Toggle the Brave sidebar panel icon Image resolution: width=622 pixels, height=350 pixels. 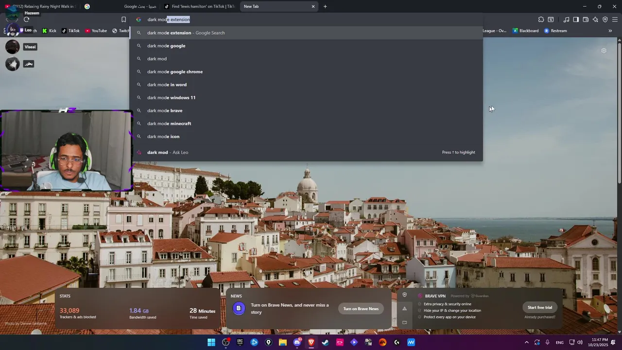[576, 19]
